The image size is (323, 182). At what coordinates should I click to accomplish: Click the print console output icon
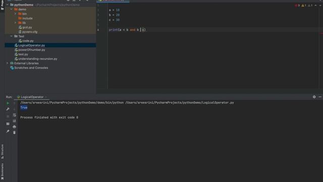pos(14,127)
